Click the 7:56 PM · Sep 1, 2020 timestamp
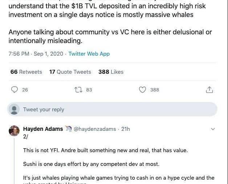 [x=36, y=54]
